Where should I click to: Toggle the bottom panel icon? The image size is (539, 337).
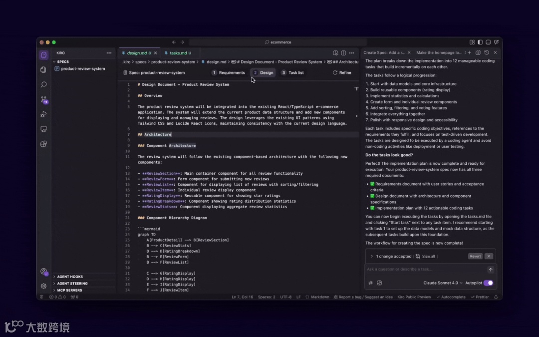488,42
